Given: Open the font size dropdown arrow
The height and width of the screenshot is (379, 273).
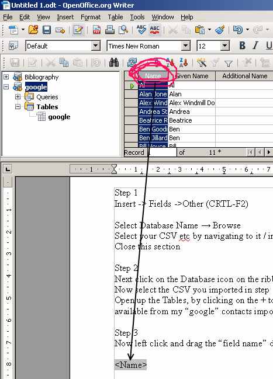Looking at the screenshot, I should 225,46.
